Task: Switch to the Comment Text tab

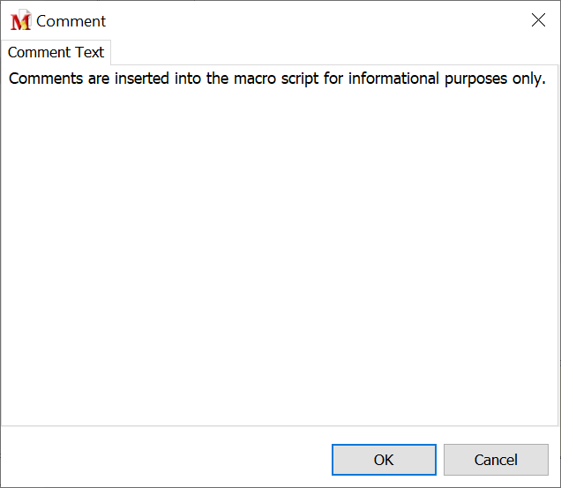Action: pos(56,52)
